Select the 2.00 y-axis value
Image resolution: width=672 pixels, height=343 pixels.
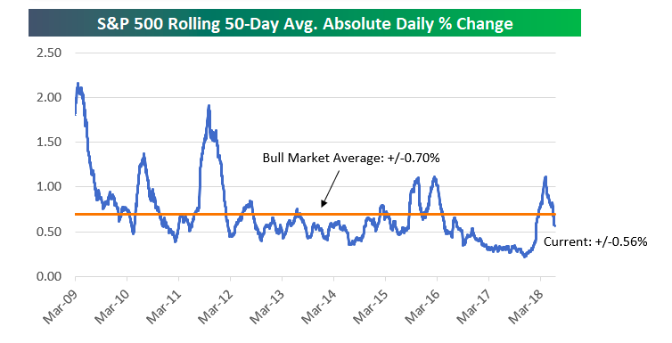point(49,98)
